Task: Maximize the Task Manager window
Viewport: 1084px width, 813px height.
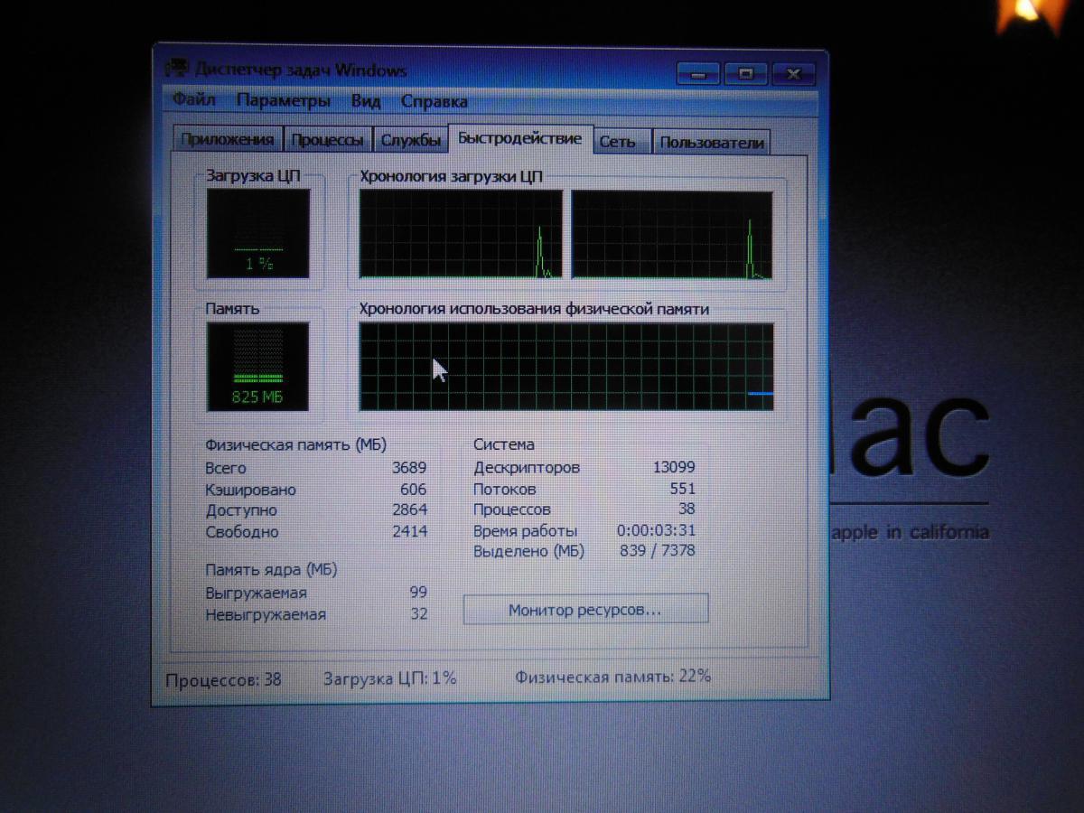Action: coord(746,74)
